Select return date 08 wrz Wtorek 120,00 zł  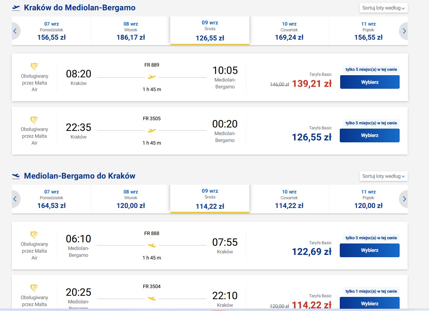click(x=130, y=199)
